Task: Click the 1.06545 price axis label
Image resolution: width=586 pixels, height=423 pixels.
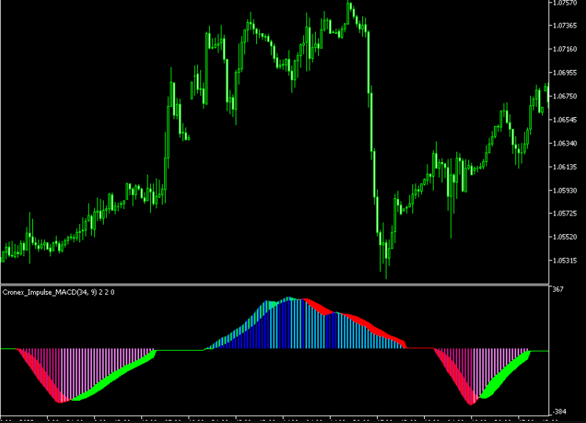Action: (565, 120)
